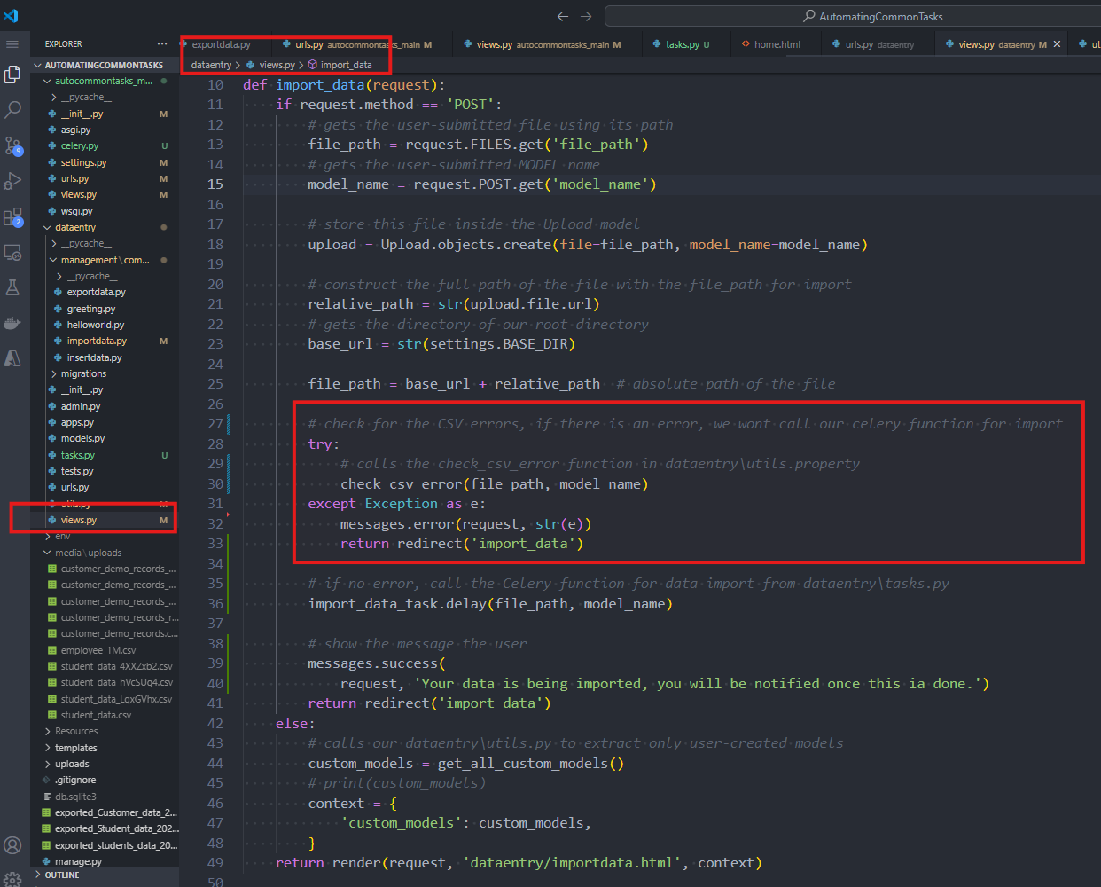This screenshot has height=887, width=1101.
Task: Click dataentry in the breadcrumb
Action: (x=211, y=65)
